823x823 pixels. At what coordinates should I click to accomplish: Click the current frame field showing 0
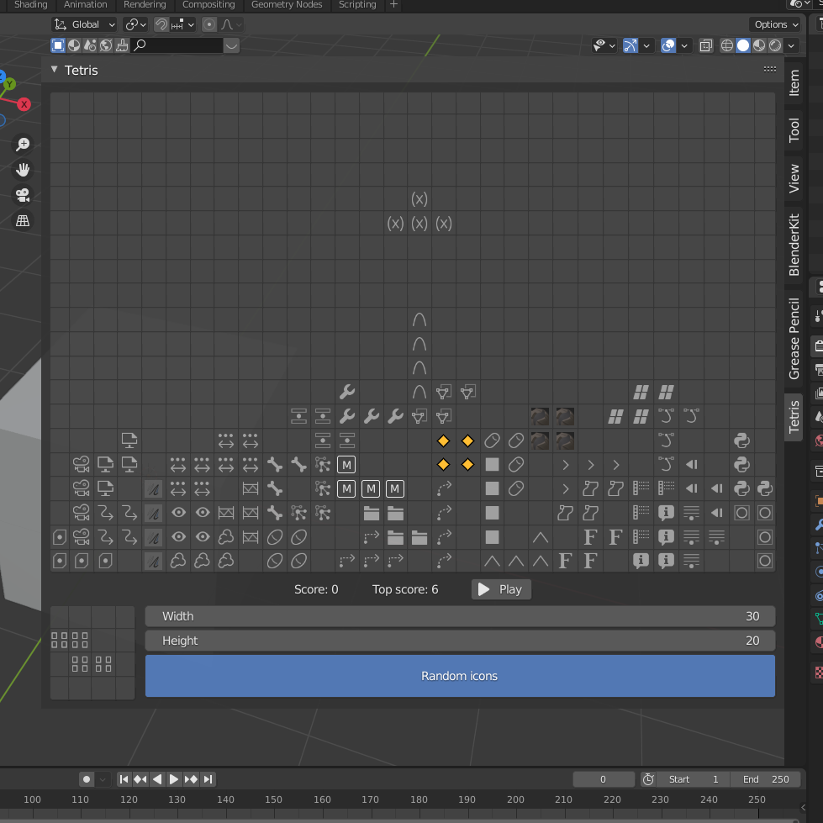point(603,779)
